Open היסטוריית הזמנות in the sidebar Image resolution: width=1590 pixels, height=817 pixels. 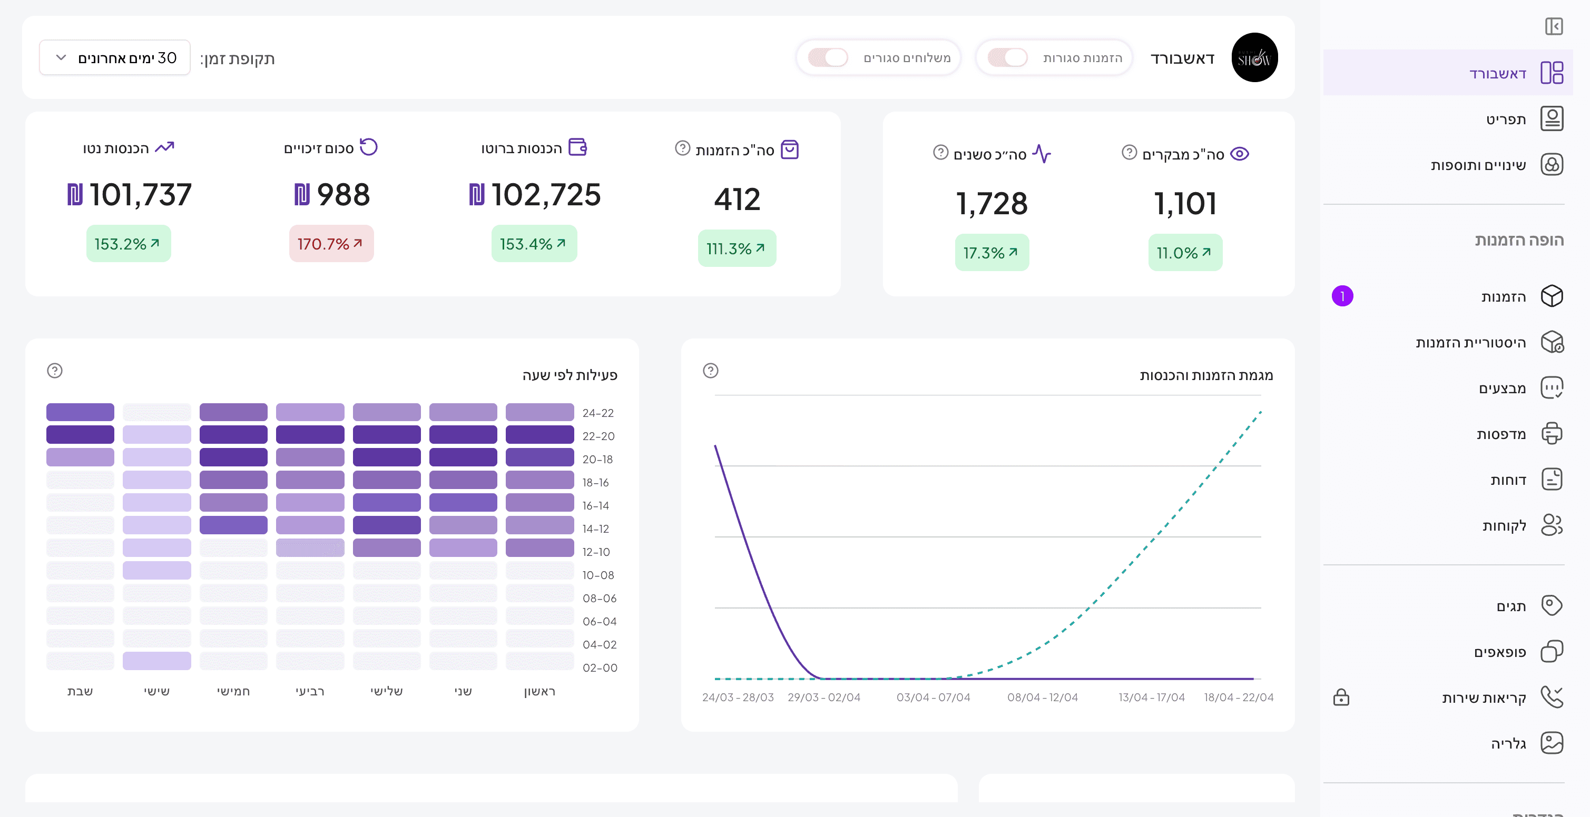1470,342
